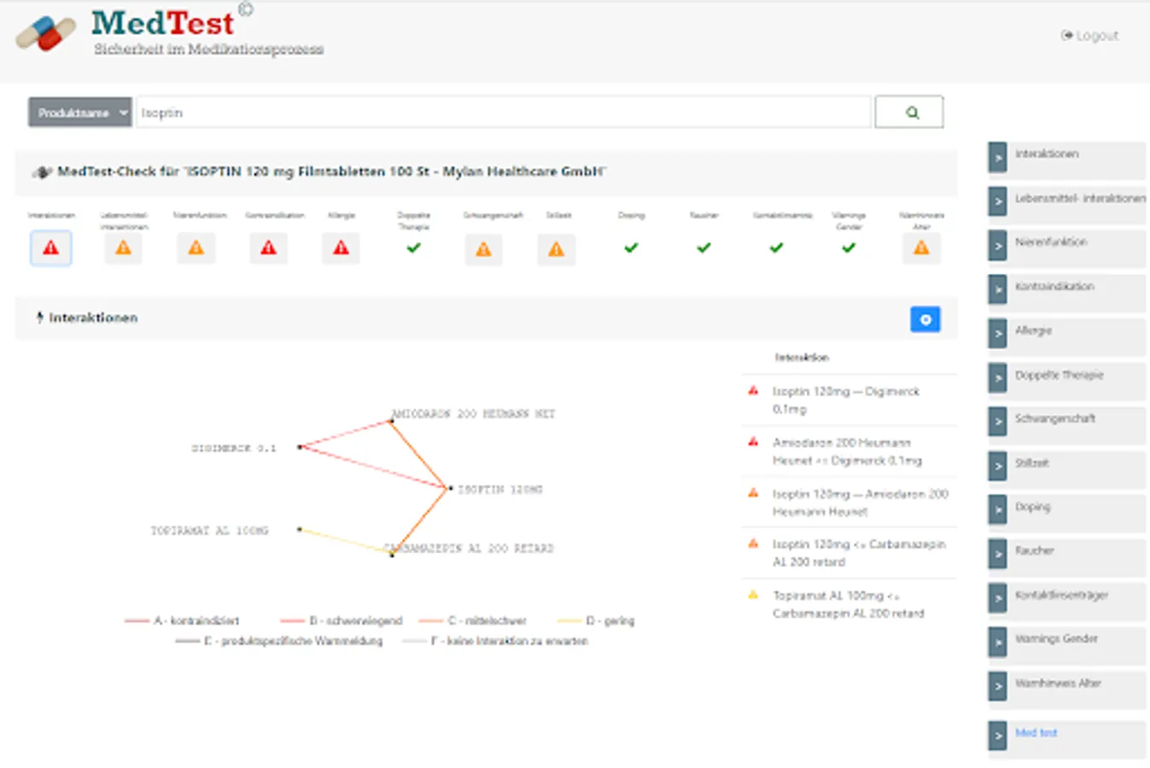The height and width of the screenshot is (768, 1150).
Task: Expand Schwangerschaft arrow in the sidebar
Action: pos(998,422)
